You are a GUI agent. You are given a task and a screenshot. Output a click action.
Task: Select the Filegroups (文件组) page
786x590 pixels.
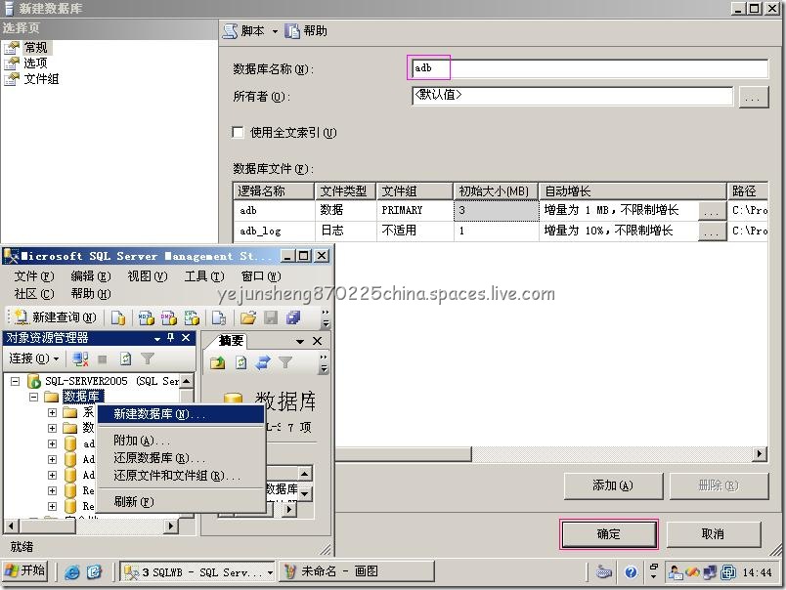[41, 78]
